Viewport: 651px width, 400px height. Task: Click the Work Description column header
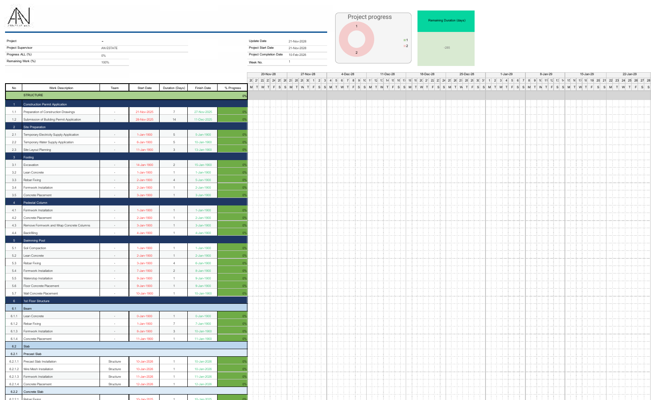point(61,88)
